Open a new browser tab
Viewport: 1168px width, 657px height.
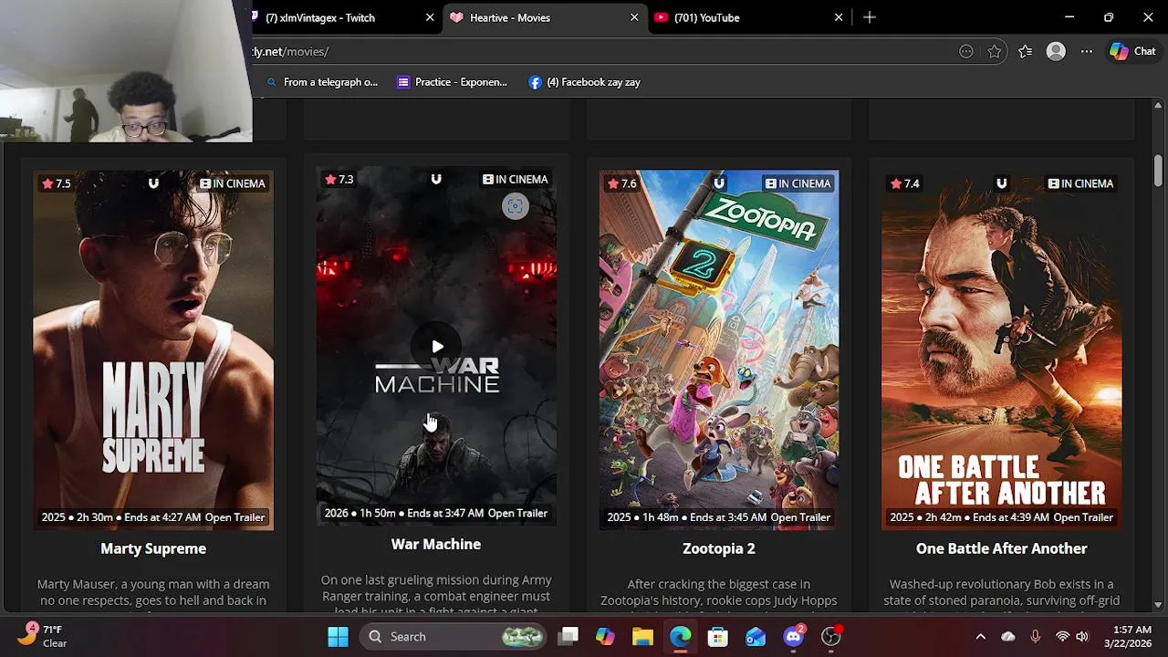(x=870, y=17)
